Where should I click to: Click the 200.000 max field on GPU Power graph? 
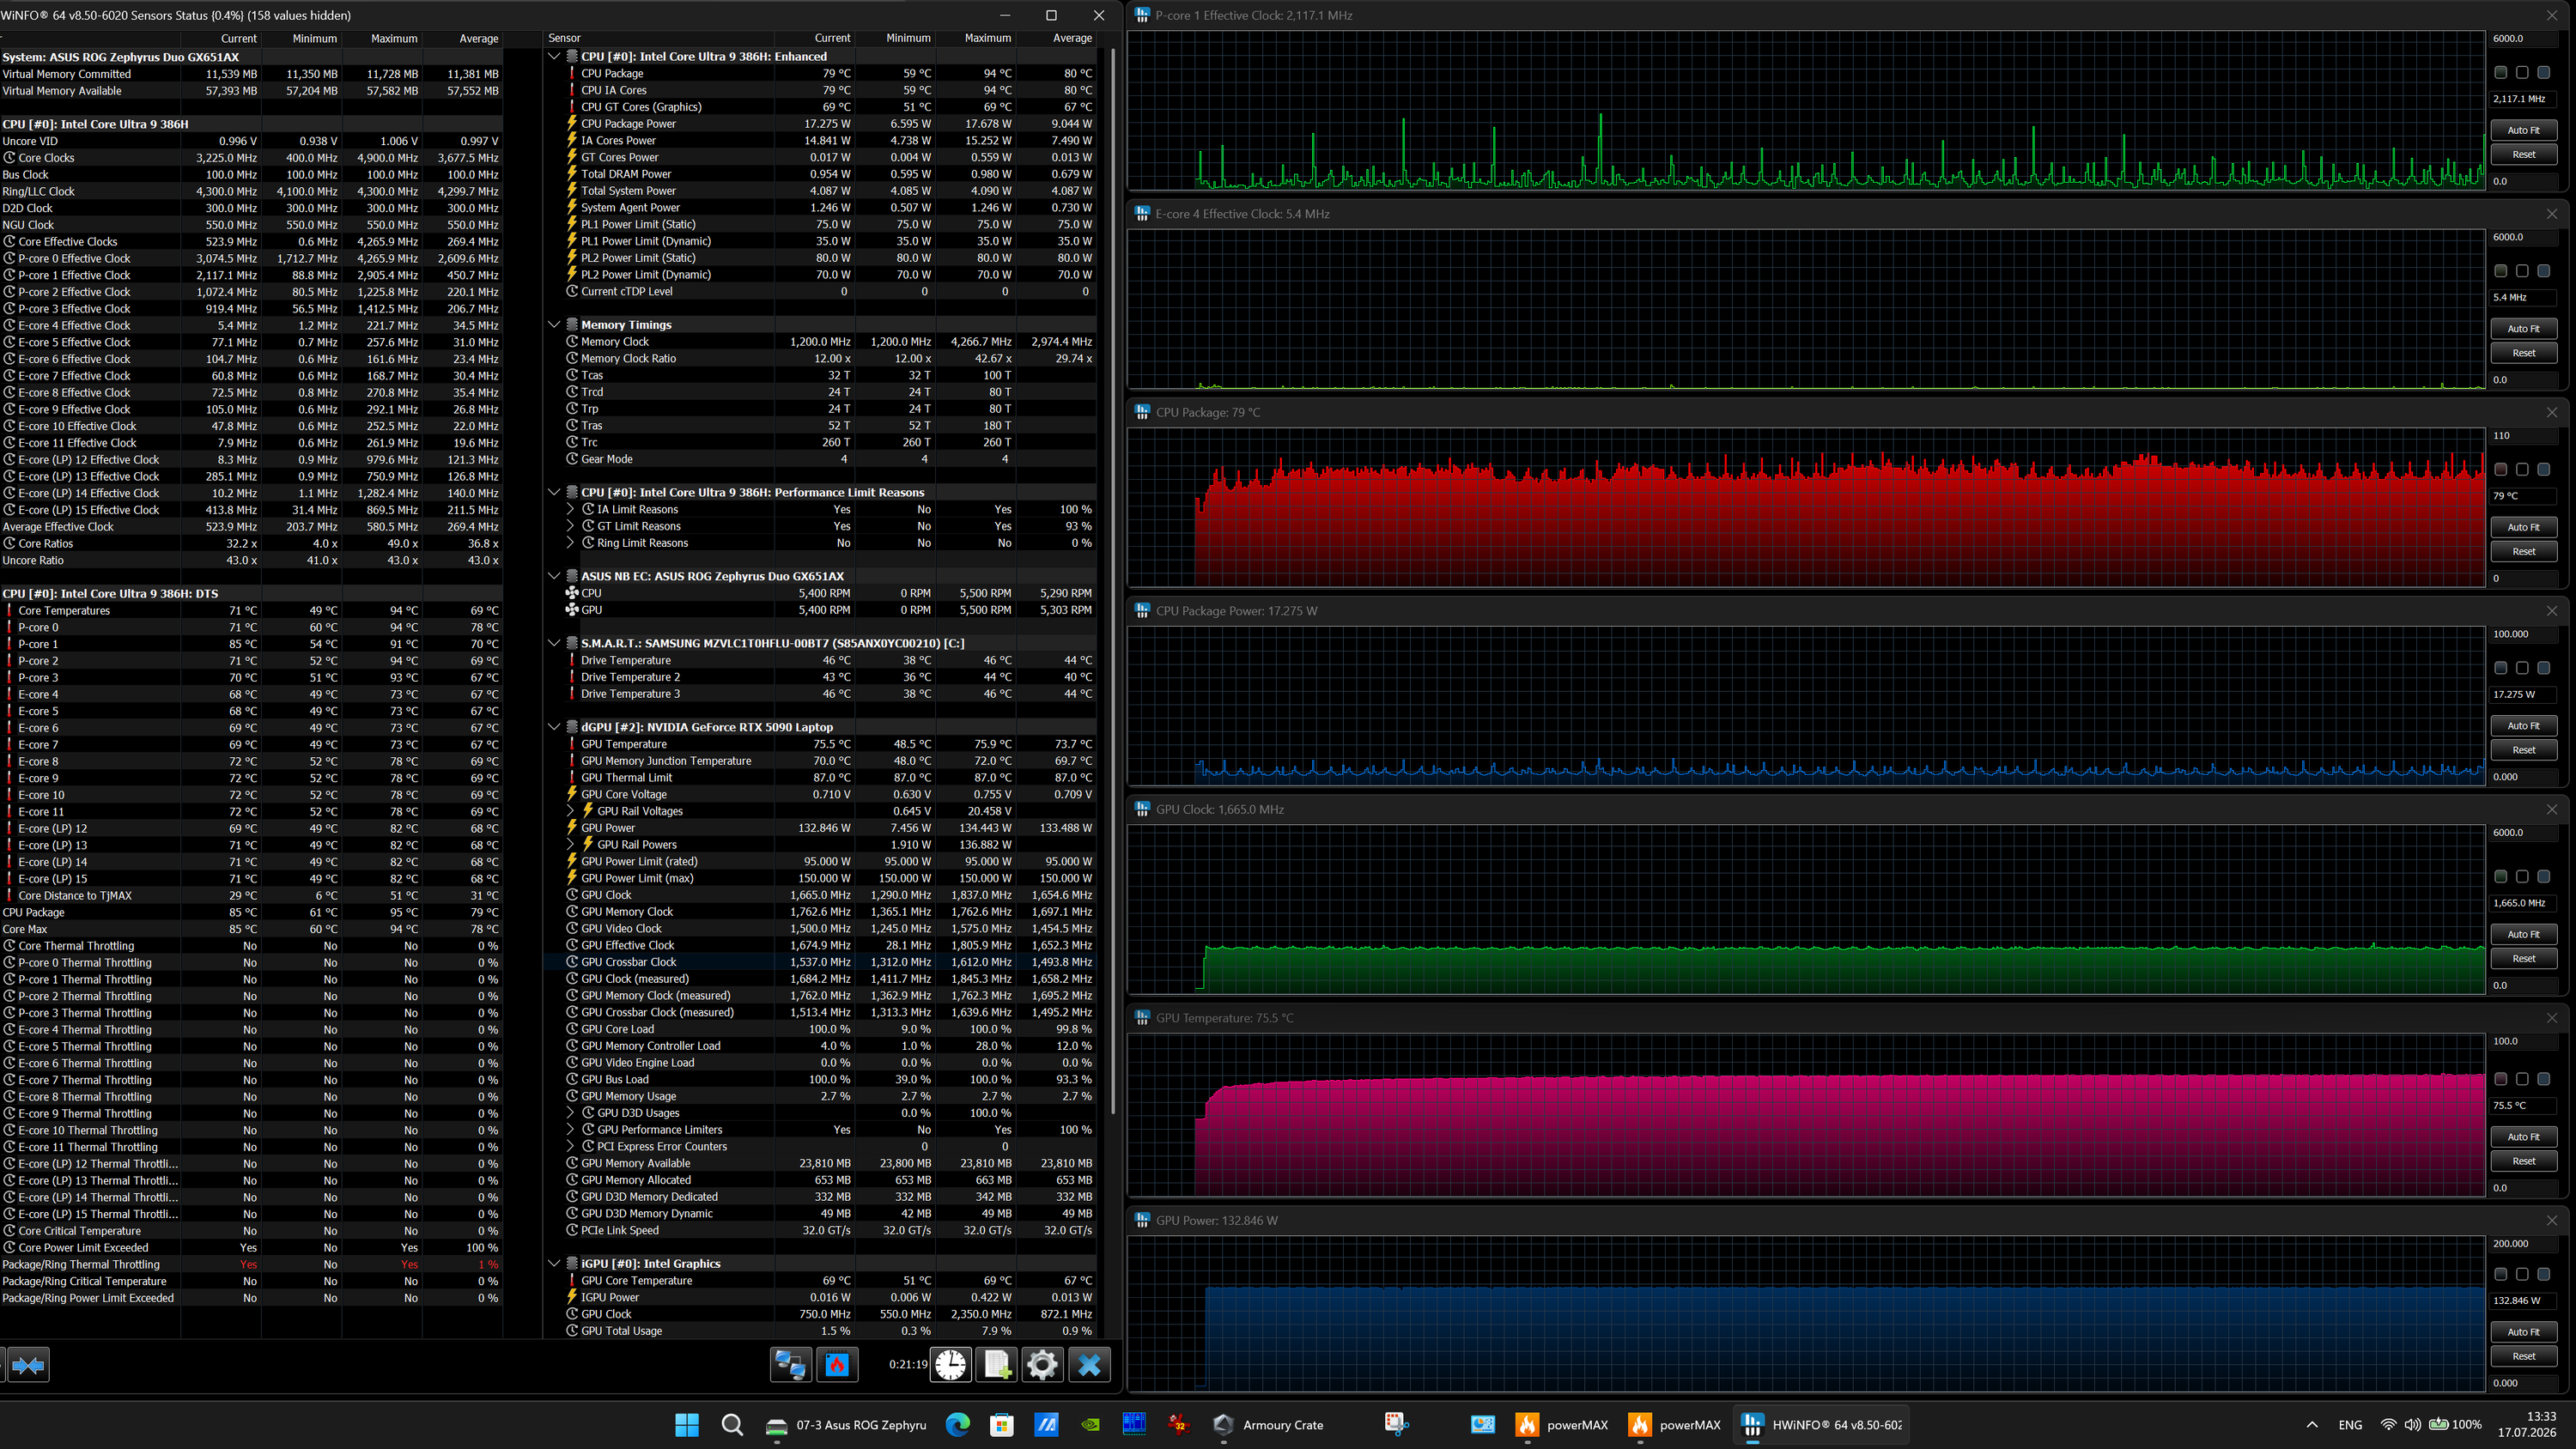click(2523, 1244)
